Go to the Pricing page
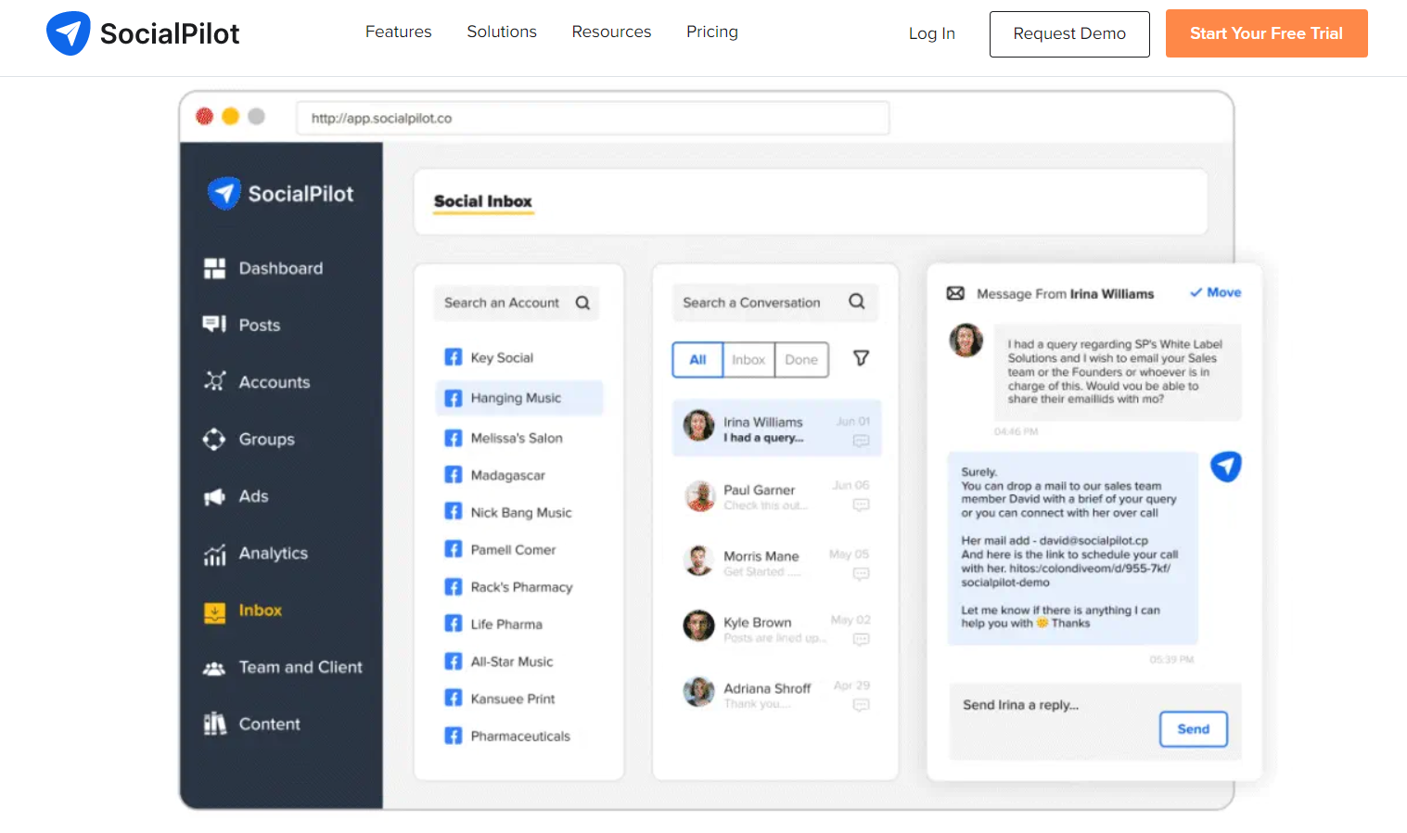Viewport: 1407px width, 833px height. point(712,32)
